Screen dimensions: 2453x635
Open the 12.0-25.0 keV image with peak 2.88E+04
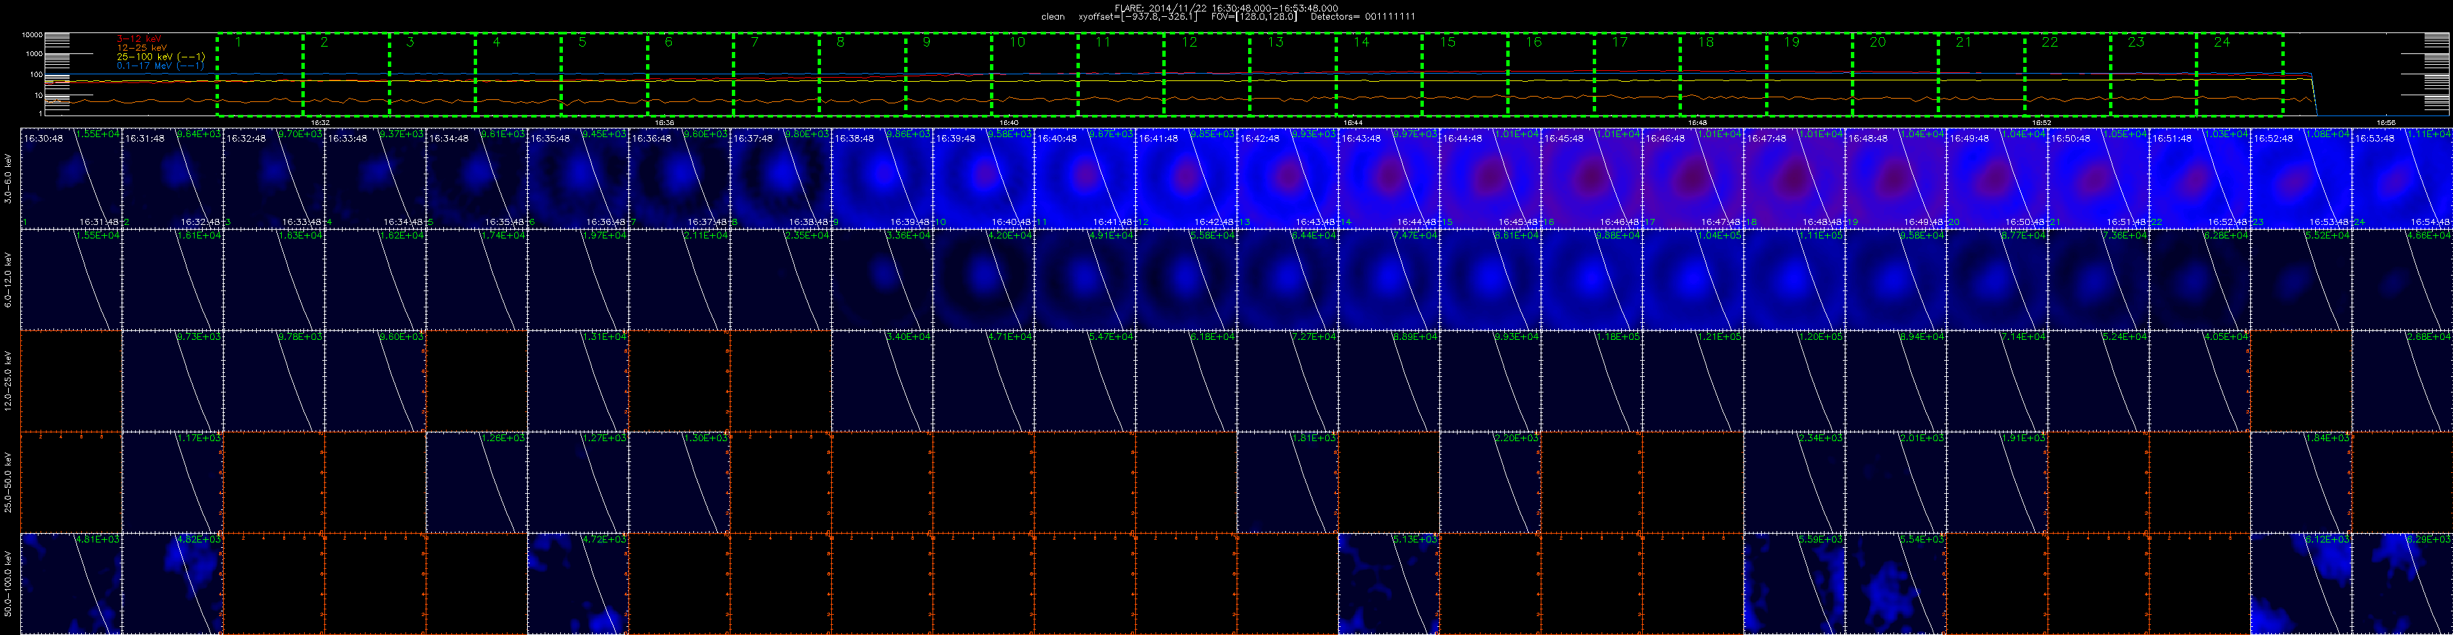coord(2402,381)
